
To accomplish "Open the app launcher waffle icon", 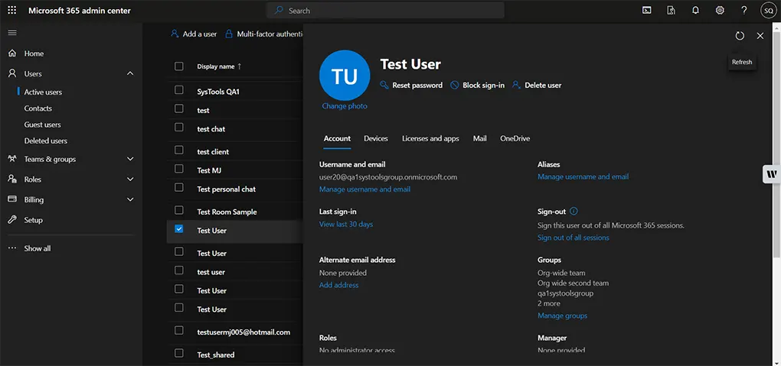I will tap(12, 11).
